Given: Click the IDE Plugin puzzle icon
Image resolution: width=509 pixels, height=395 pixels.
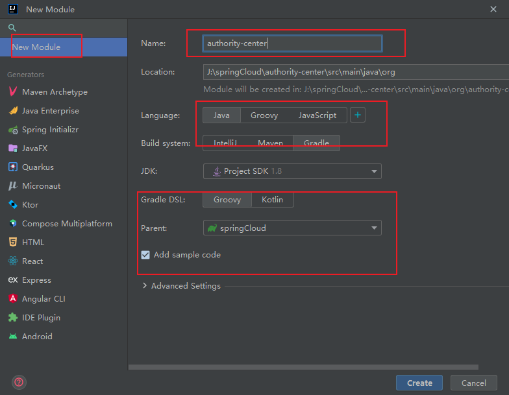Looking at the screenshot, I should (13, 317).
